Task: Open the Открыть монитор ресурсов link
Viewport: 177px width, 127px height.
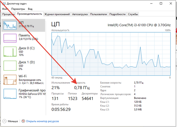Action: (42, 121)
